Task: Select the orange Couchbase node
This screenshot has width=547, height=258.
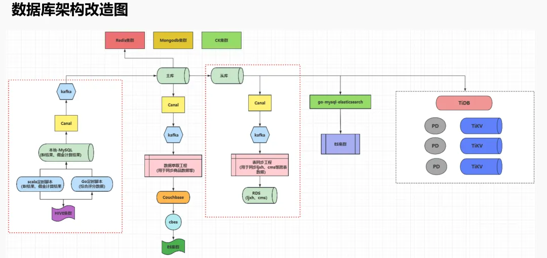Action: [x=173, y=198]
